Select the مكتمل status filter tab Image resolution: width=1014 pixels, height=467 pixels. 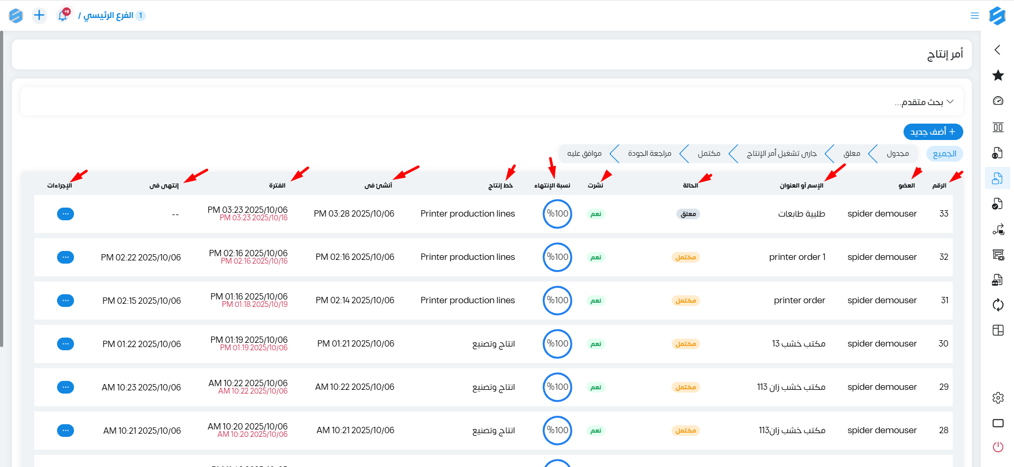pos(709,154)
